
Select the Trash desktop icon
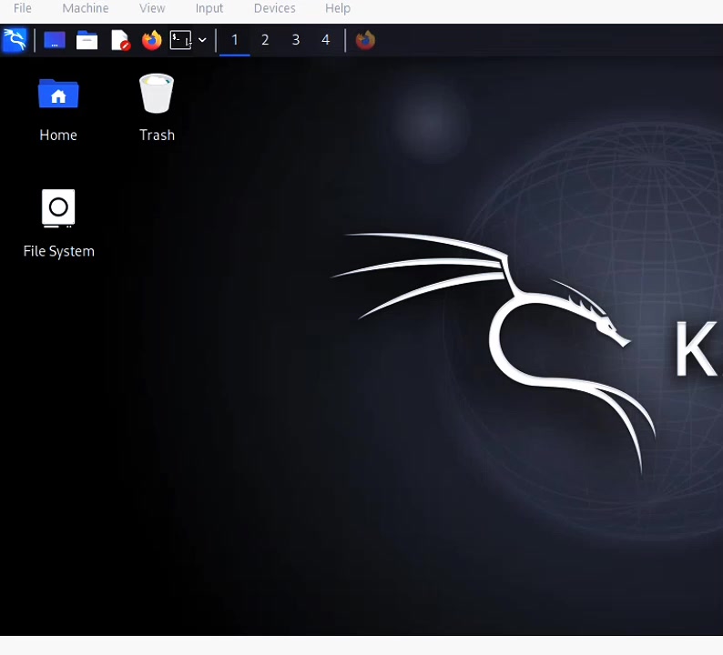[x=157, y=94]
